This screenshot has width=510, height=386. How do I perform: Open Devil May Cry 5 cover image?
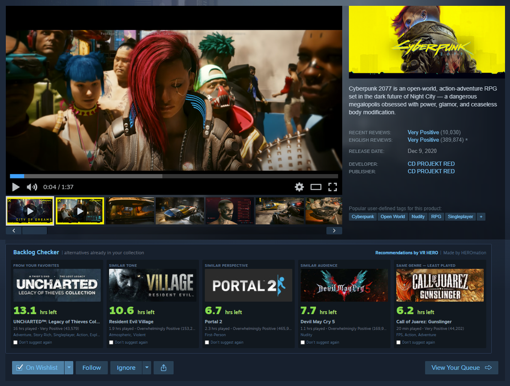click(344, 285)
